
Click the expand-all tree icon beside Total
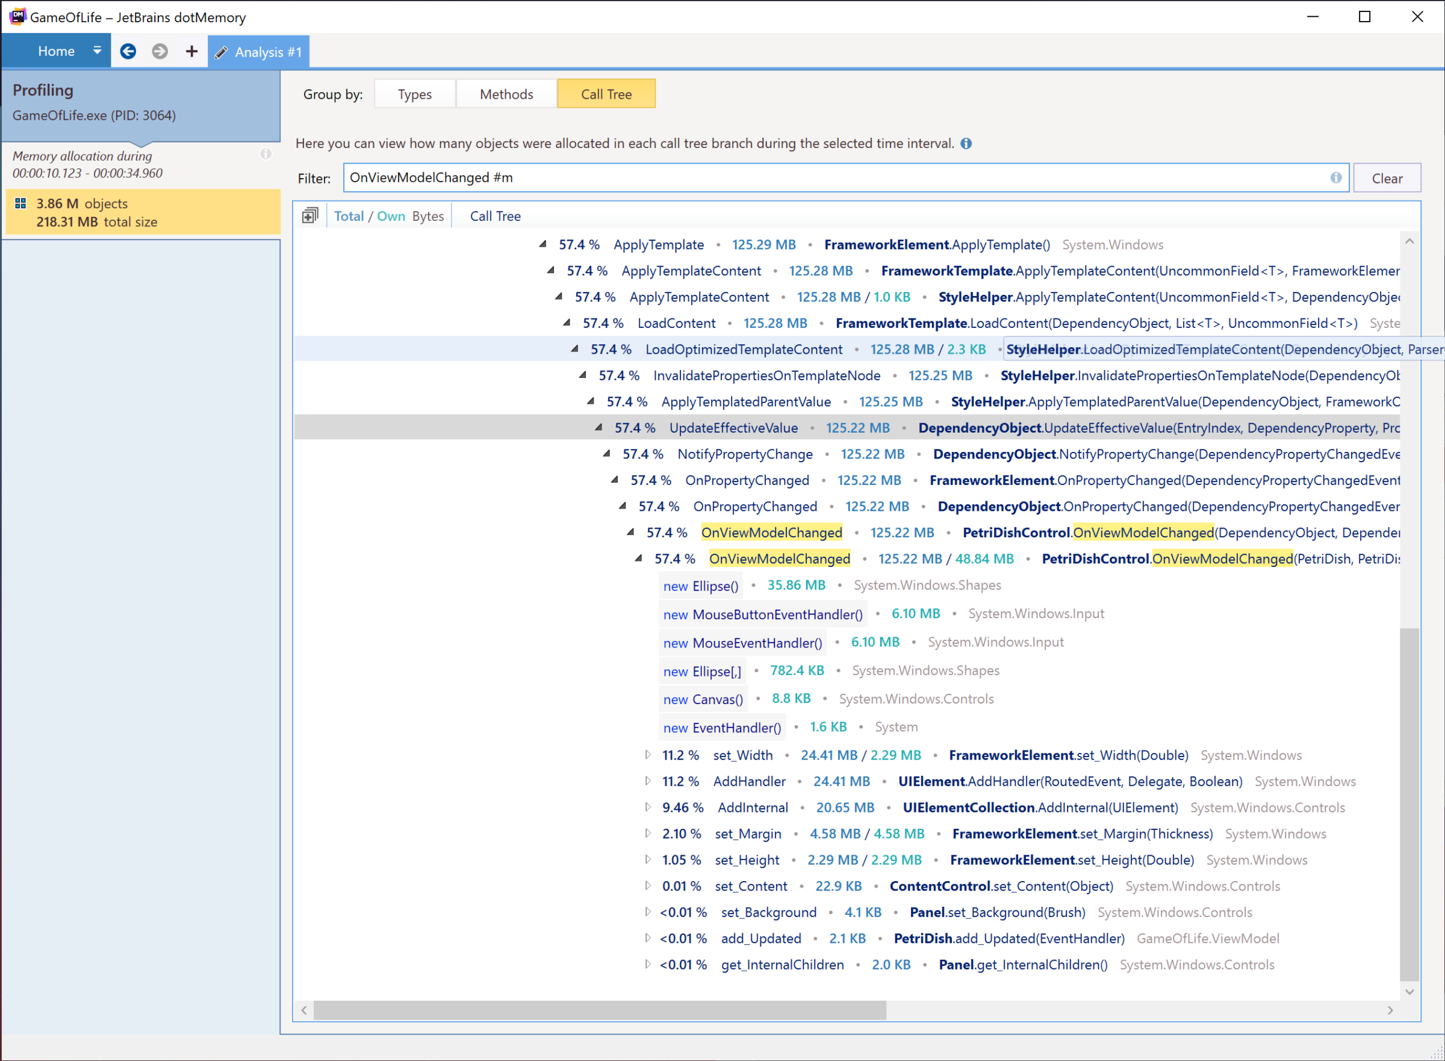tap(309, 216)
